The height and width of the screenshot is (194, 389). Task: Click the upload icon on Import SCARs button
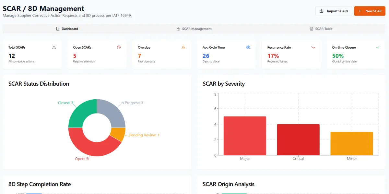click(321, 11)
